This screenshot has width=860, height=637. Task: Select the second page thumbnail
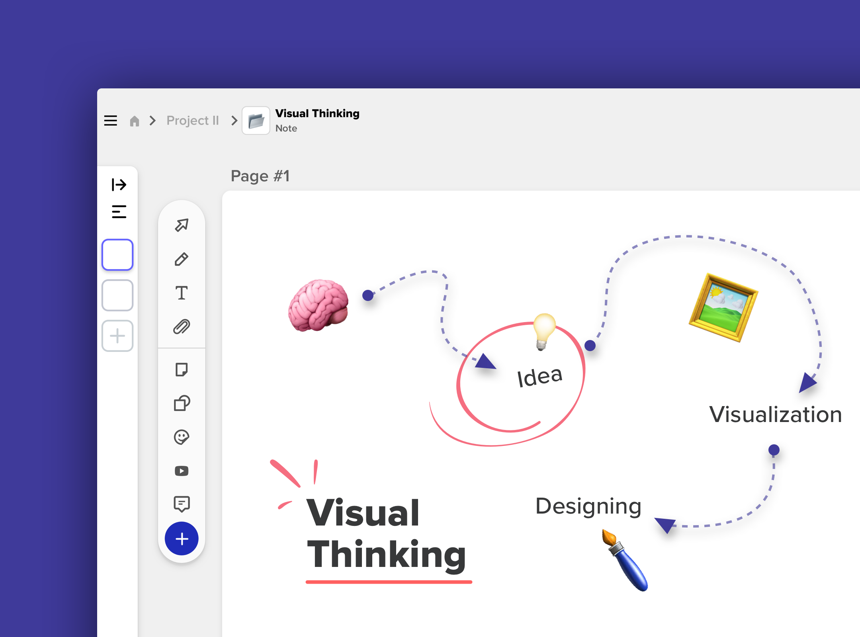coord(117,295)
